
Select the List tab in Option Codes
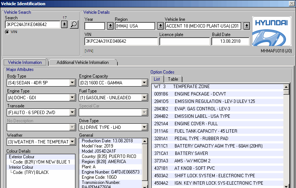(157, 79)
